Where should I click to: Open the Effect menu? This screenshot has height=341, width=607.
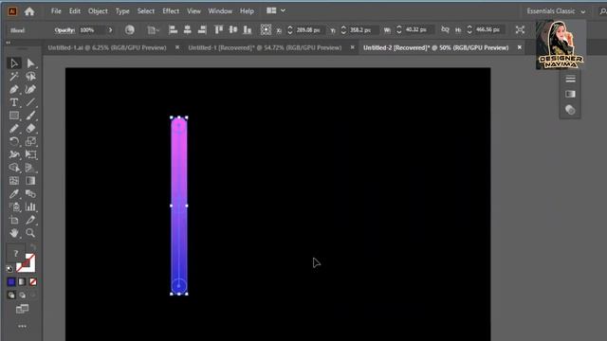(171, 11)
